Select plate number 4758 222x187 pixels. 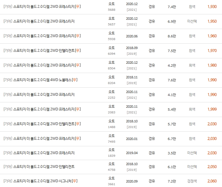tap(112, 170)
